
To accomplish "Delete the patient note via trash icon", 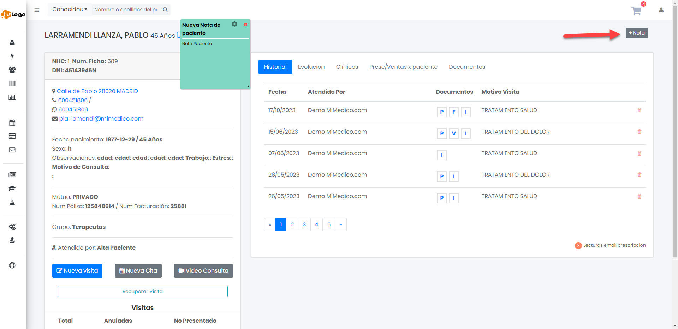I will (245, 25).
